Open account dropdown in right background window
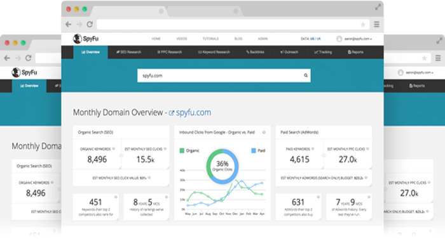Screen dimensions: 445x241 pyautogui.click(x=419, y=72)
